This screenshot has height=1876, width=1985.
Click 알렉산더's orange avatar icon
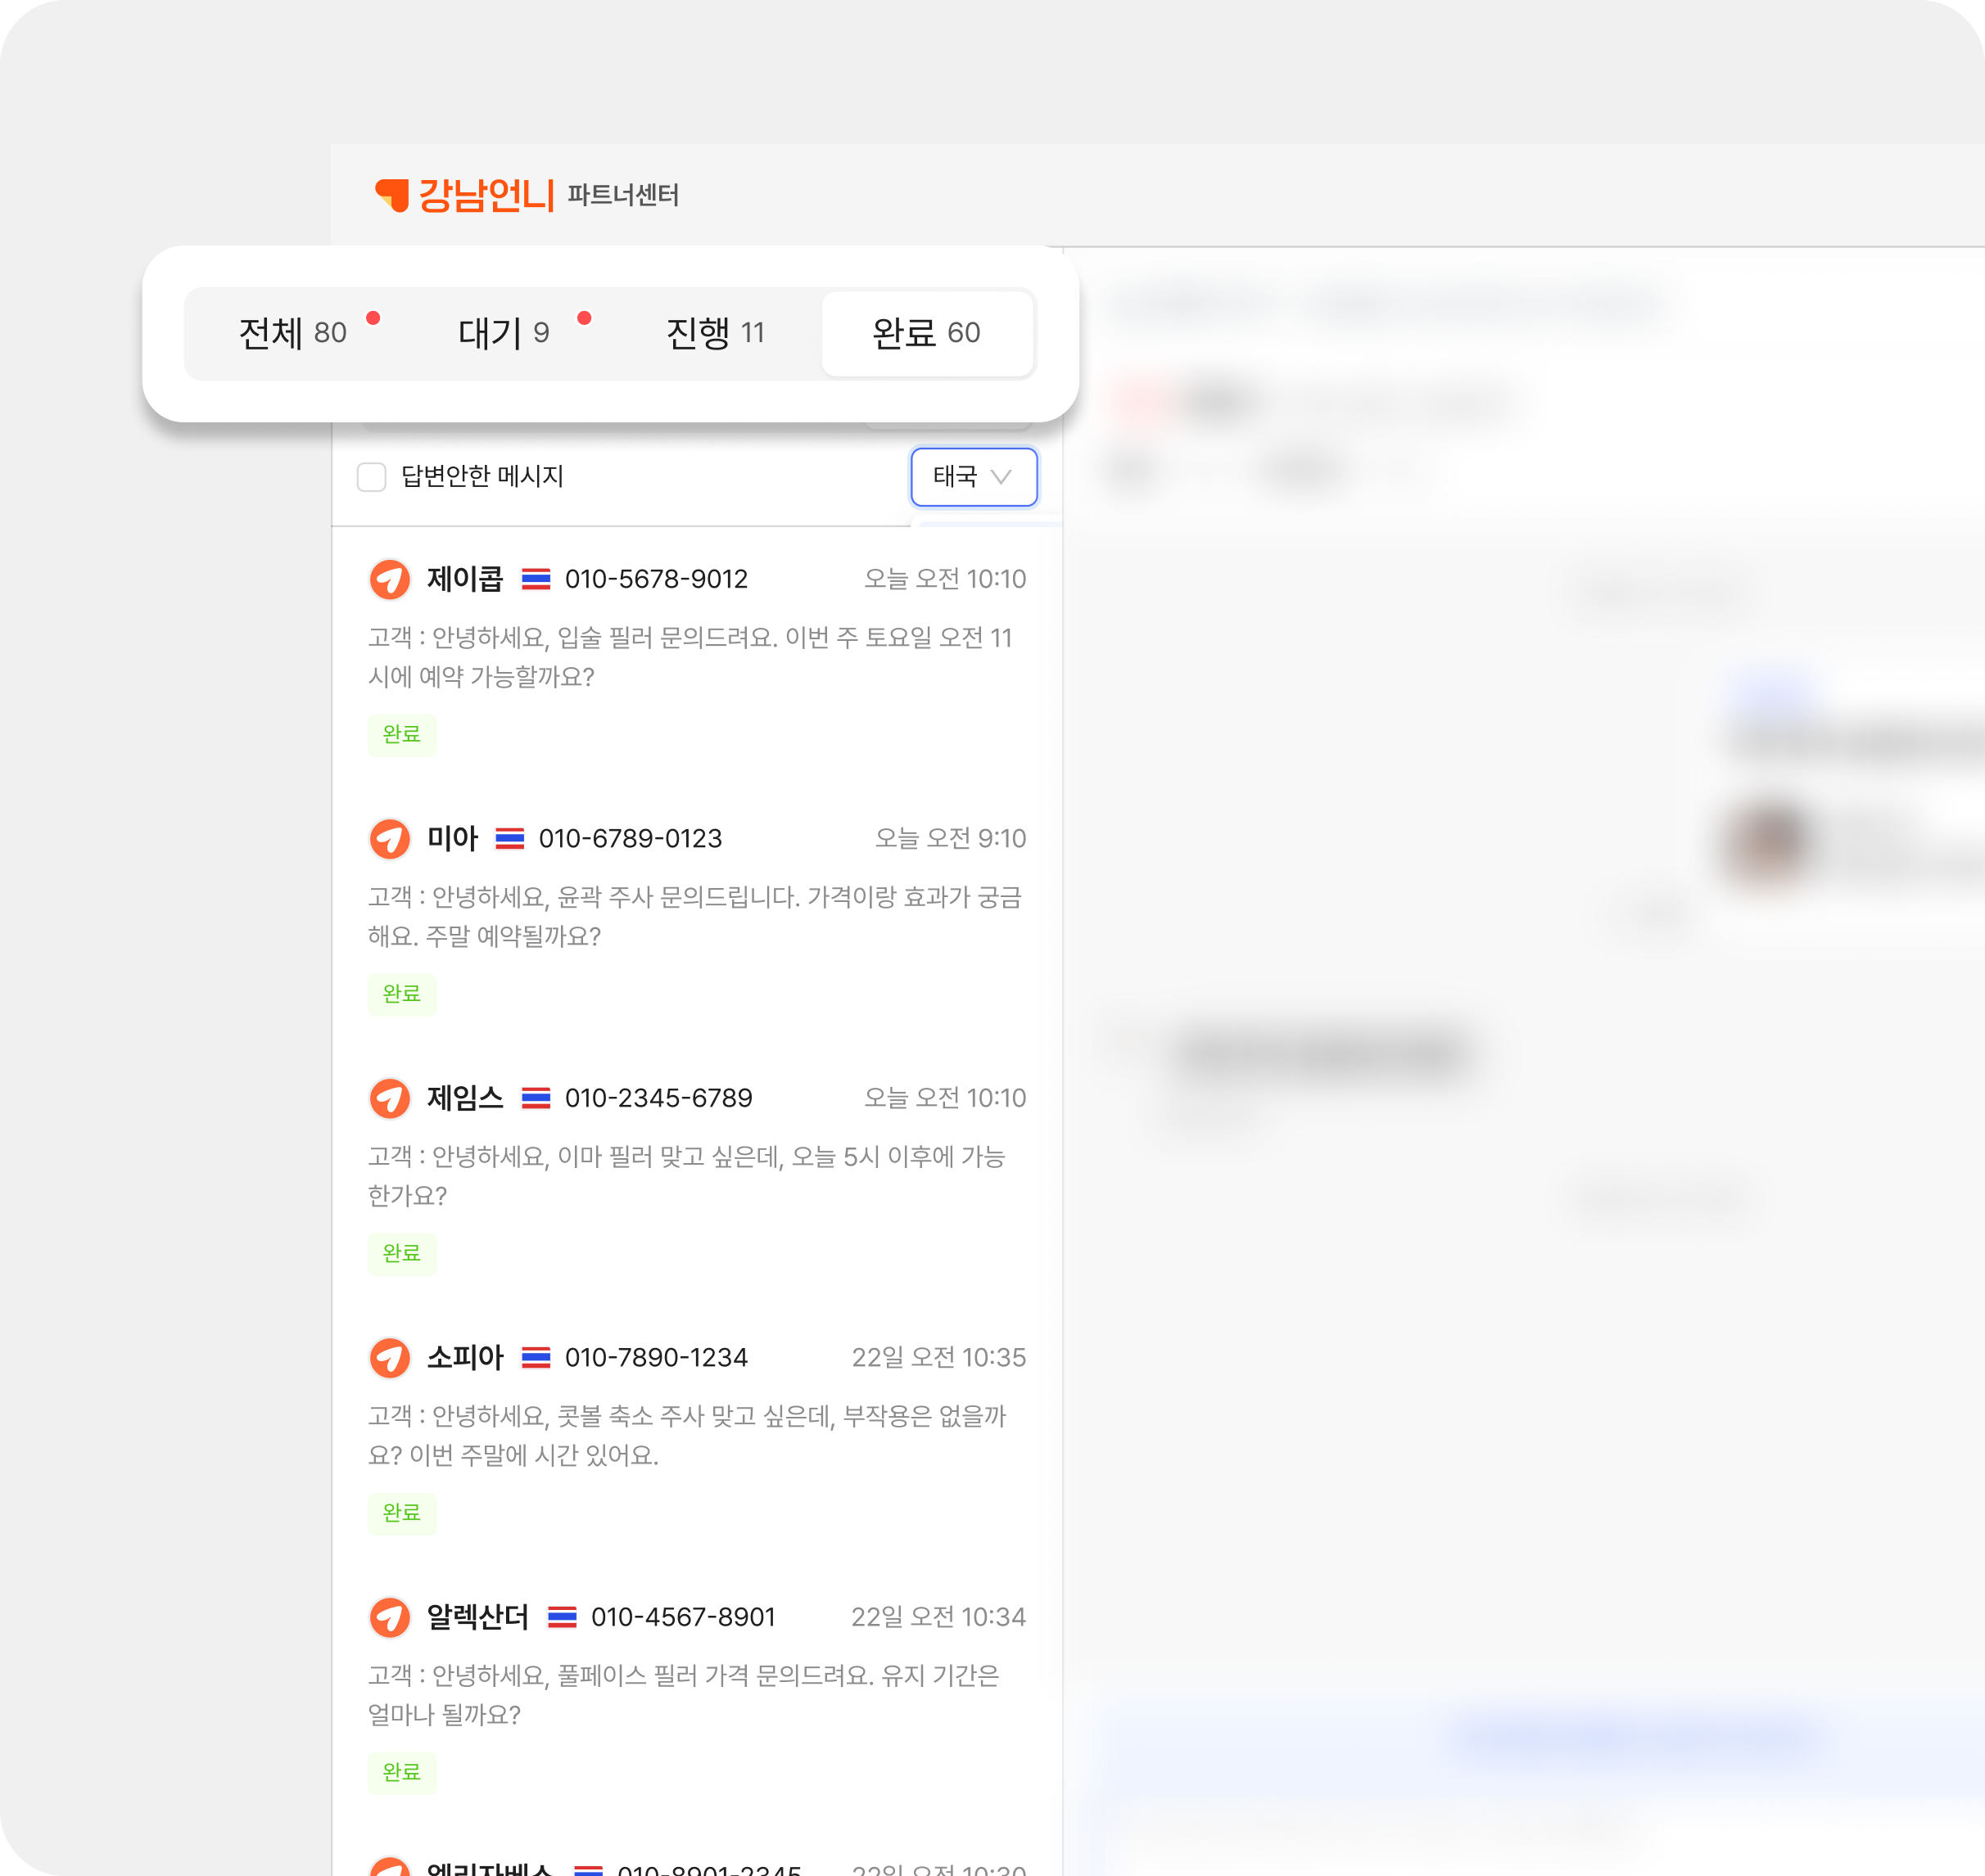390,1617
